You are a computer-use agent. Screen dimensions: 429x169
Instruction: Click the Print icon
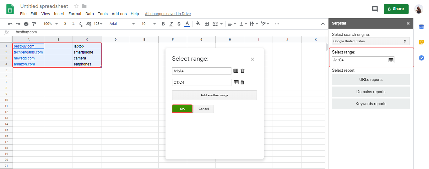(x=26, y=24)
